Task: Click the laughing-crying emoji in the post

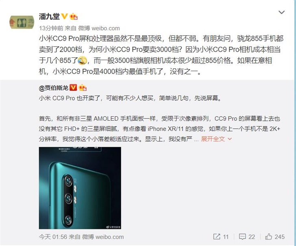Action: (82, 61)
